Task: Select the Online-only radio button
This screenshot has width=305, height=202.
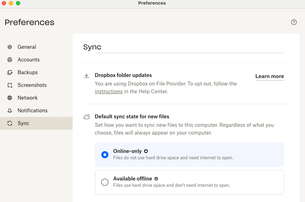Action: pos(105,155)
